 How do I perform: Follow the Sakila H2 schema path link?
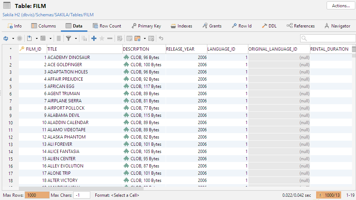48,15
